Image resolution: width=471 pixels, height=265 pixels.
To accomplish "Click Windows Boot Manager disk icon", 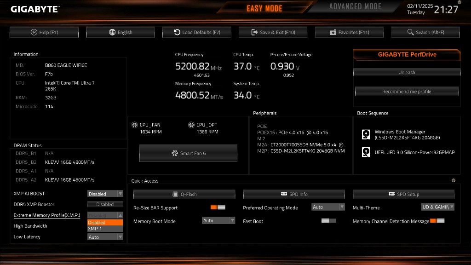I will [366, 134].
